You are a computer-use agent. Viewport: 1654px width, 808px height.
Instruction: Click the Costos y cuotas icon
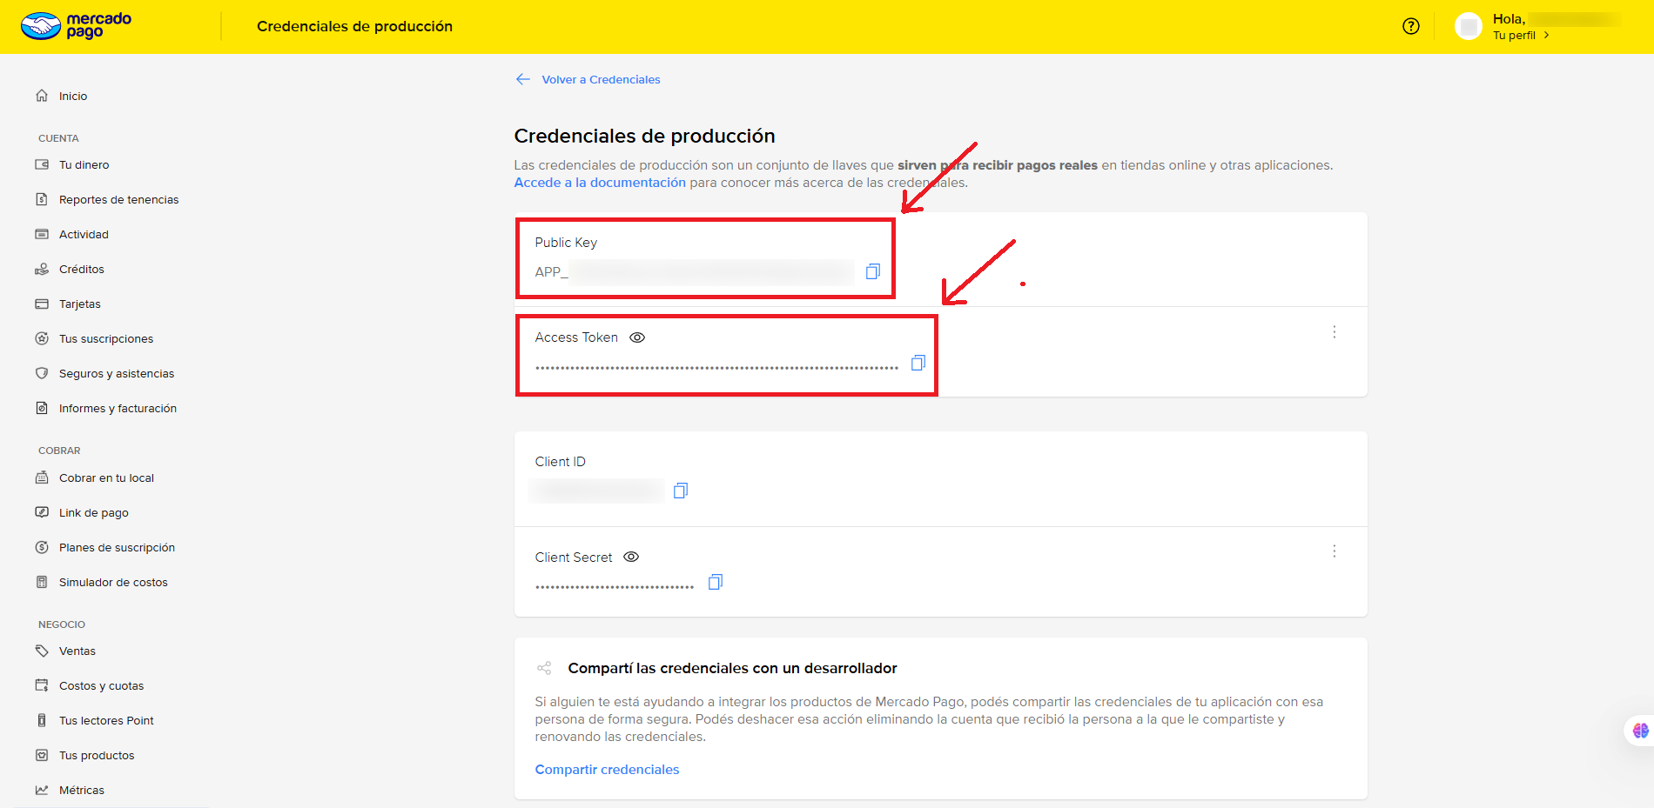pos(42,685)
